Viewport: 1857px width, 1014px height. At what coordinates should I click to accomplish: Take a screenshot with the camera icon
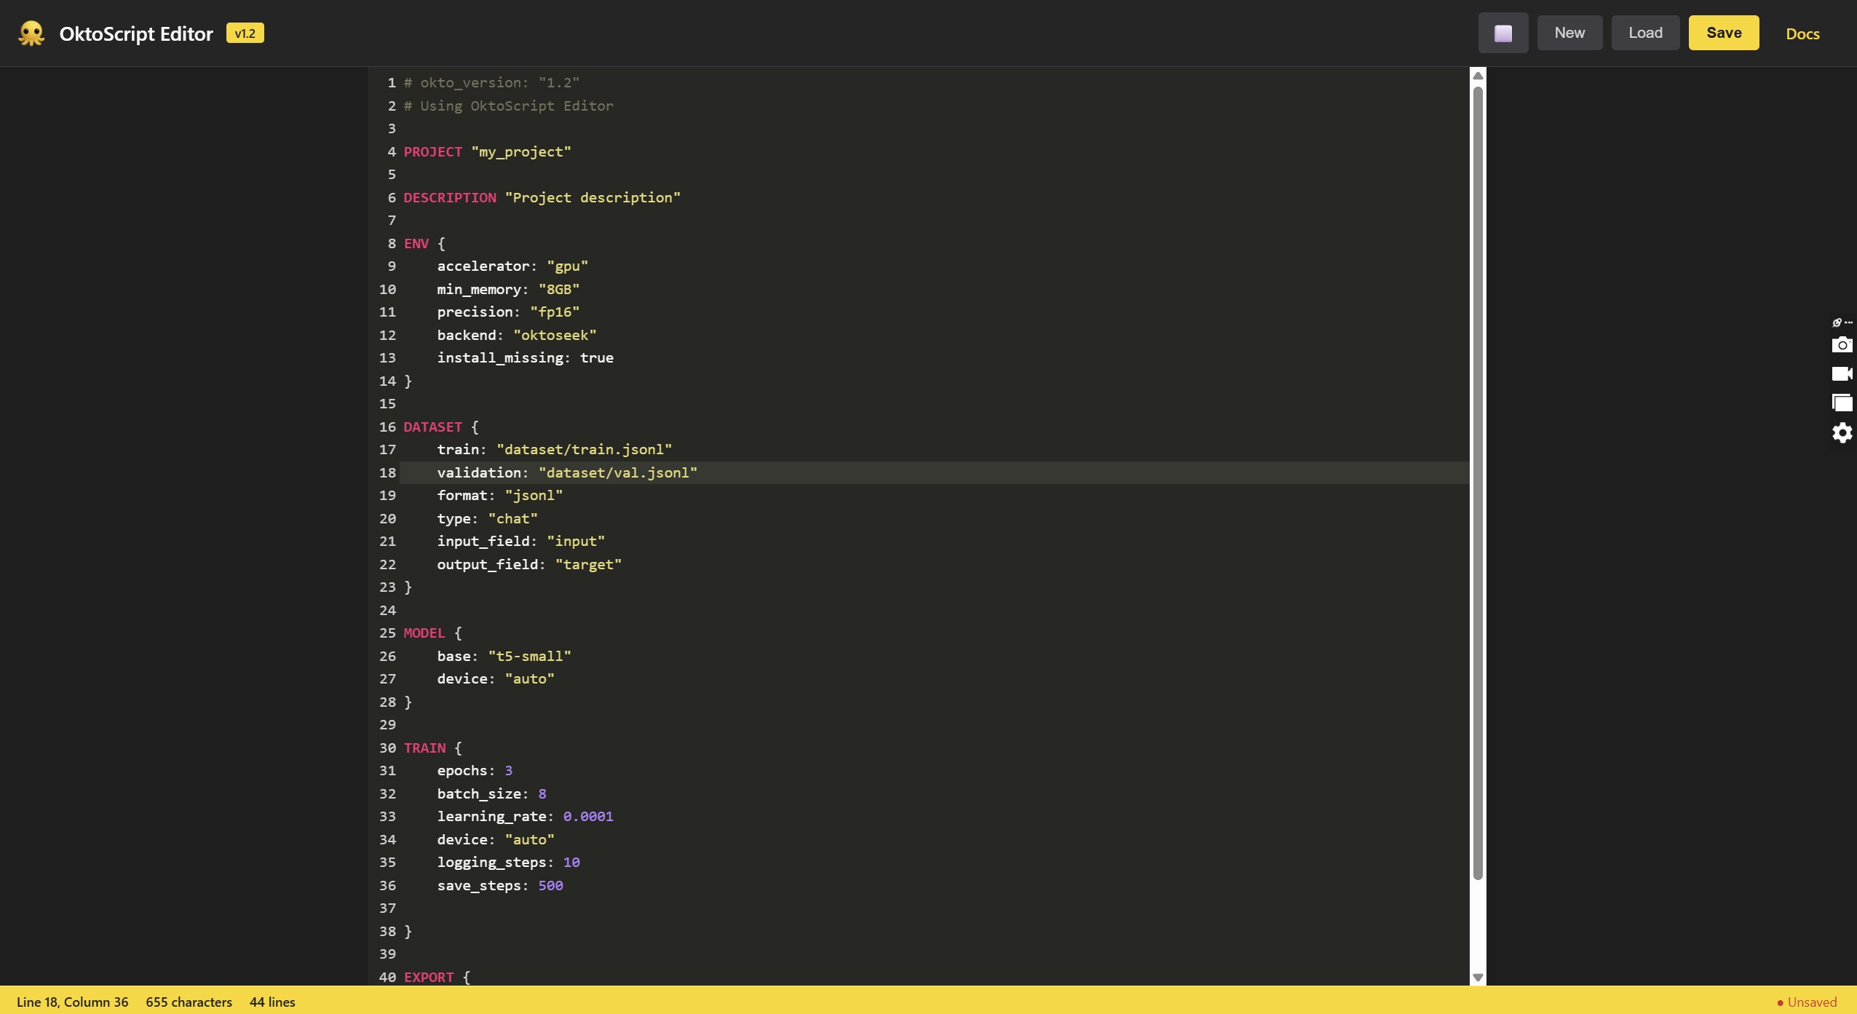tap(1842, 344)
